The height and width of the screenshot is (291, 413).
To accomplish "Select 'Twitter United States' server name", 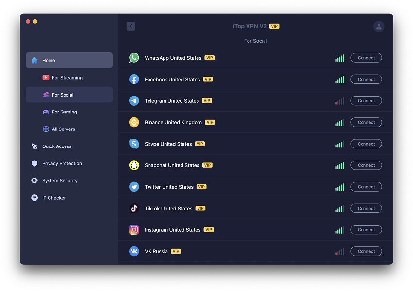I will 169,187.
